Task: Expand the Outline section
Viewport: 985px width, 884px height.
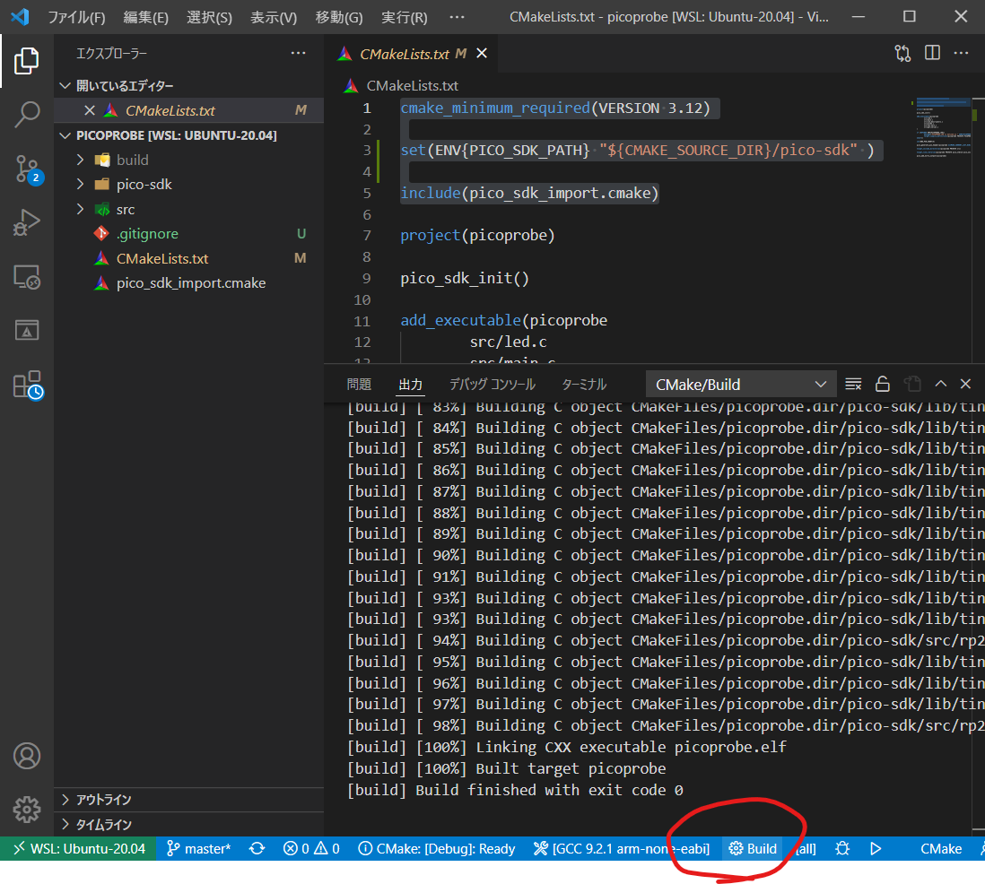Action: [x=188, y=800]
